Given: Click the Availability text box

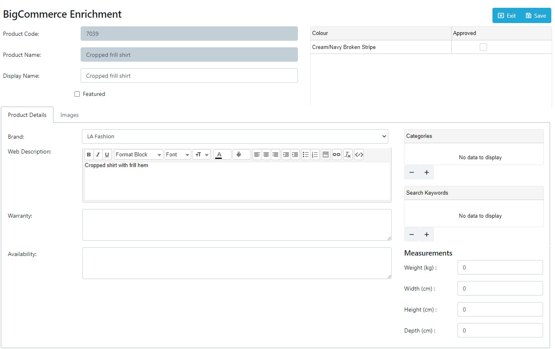Looking at the screenshot, I should 237,263.
